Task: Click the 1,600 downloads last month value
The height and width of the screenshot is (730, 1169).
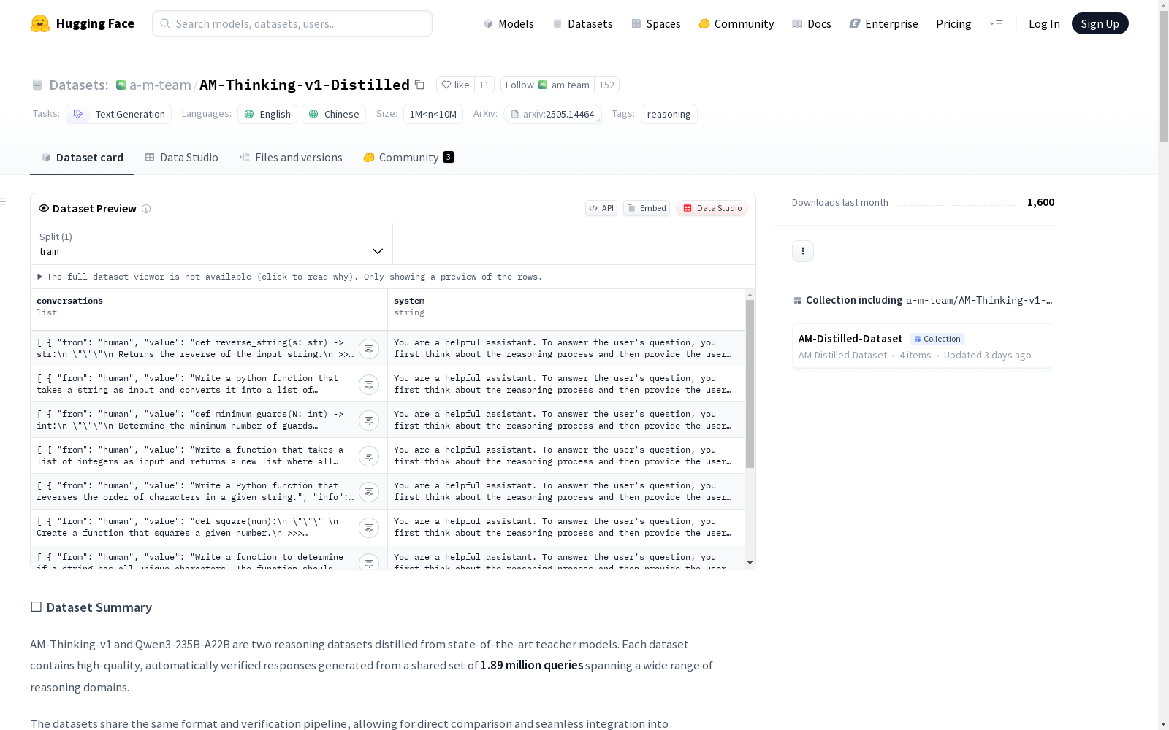Action: tap(1040, 202)
